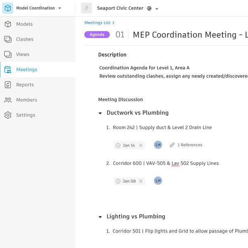Image resolution: width=248 pixels, height=248 pixels.
Task: Go back to Meetings List breadcrumb
Action: 98,23
